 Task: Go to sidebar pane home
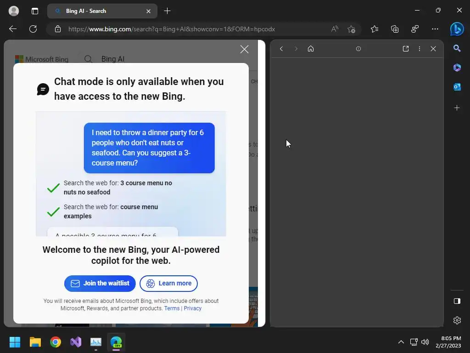point(311,49)
